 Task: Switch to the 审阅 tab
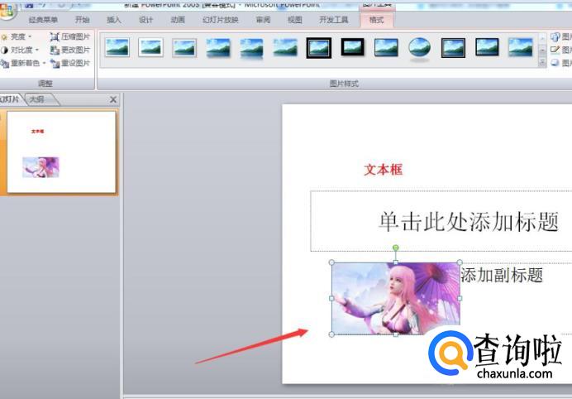click(263, 20)
